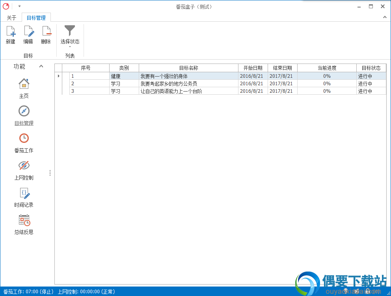This screenshot has height=296, width=391.
Task: Maximize the 番茄盒子 window
Action: pos(371,6)
